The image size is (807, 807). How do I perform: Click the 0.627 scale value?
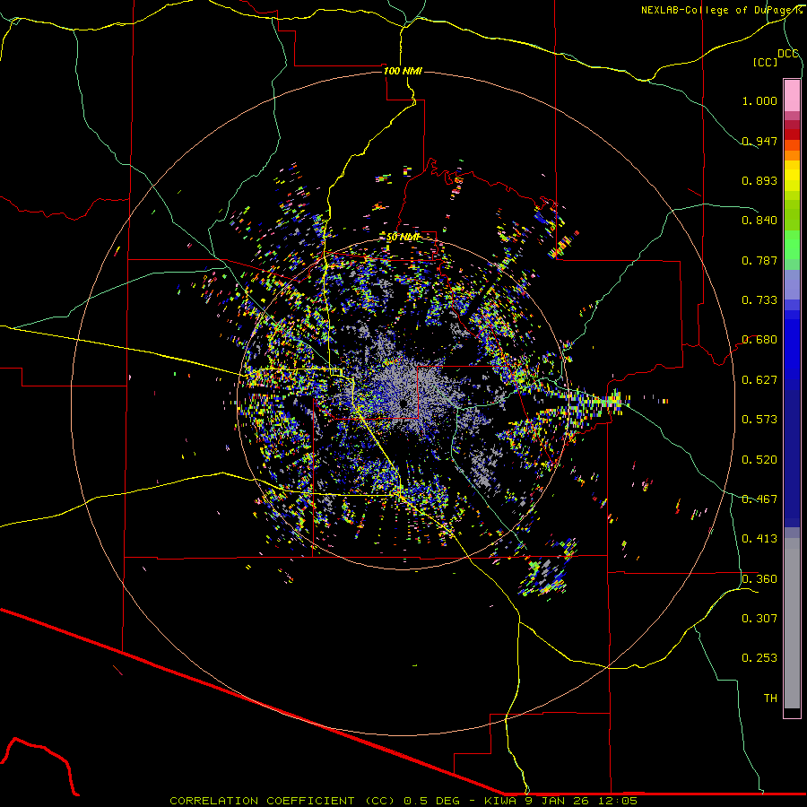(x=759, y=380)
